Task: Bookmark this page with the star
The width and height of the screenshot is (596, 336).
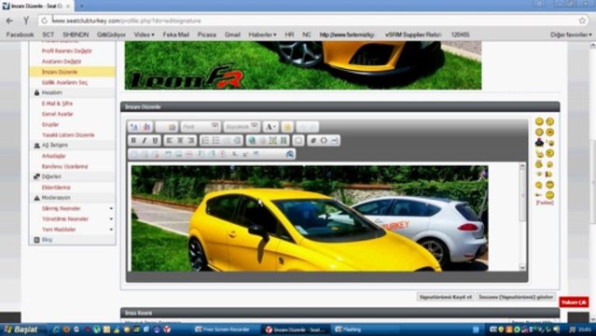Action: click(582, 21)
